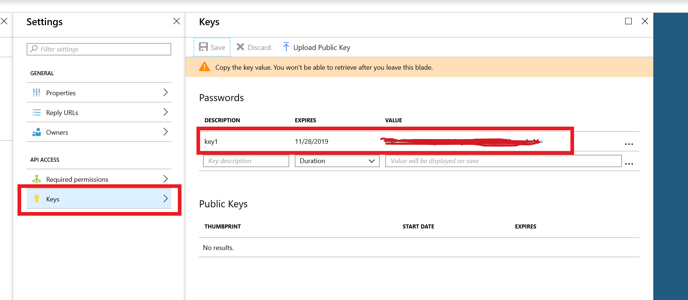Click the Owners people icon
The image size is (688, 300).
pos(37,132)
